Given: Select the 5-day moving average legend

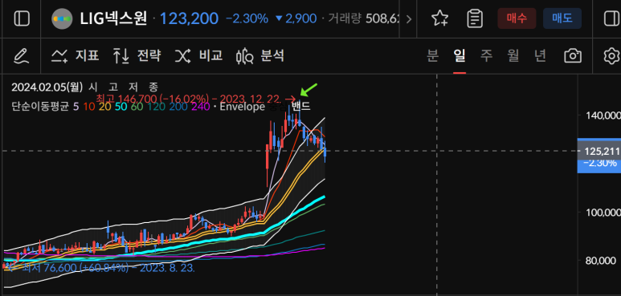Looking at the screenshot, I should [76, 107].
